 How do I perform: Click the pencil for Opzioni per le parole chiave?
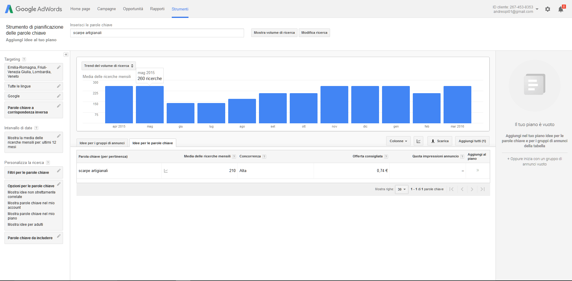click(59, 184)
